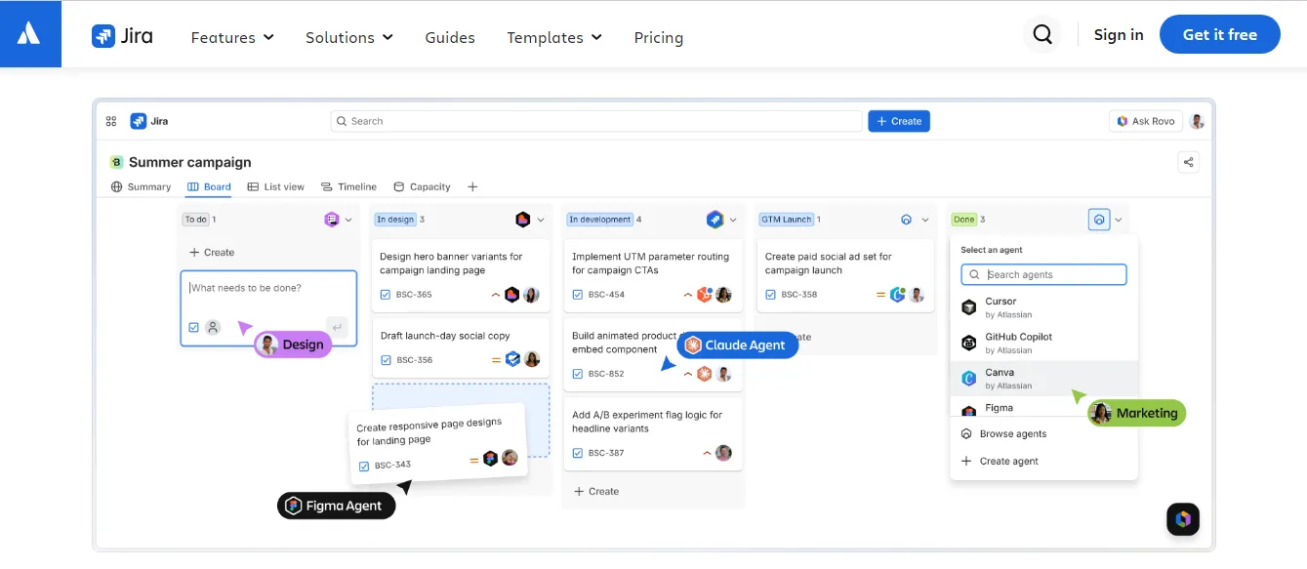This screenshot has height=569, width=1307.
Task: Click the Get it free button
Action: pyautogui.click(x=1220, y=34)
